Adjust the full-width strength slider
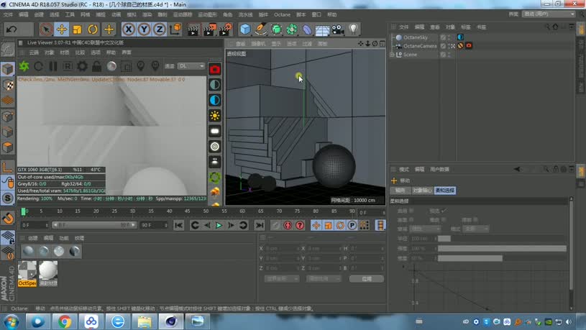 [502, 248]
